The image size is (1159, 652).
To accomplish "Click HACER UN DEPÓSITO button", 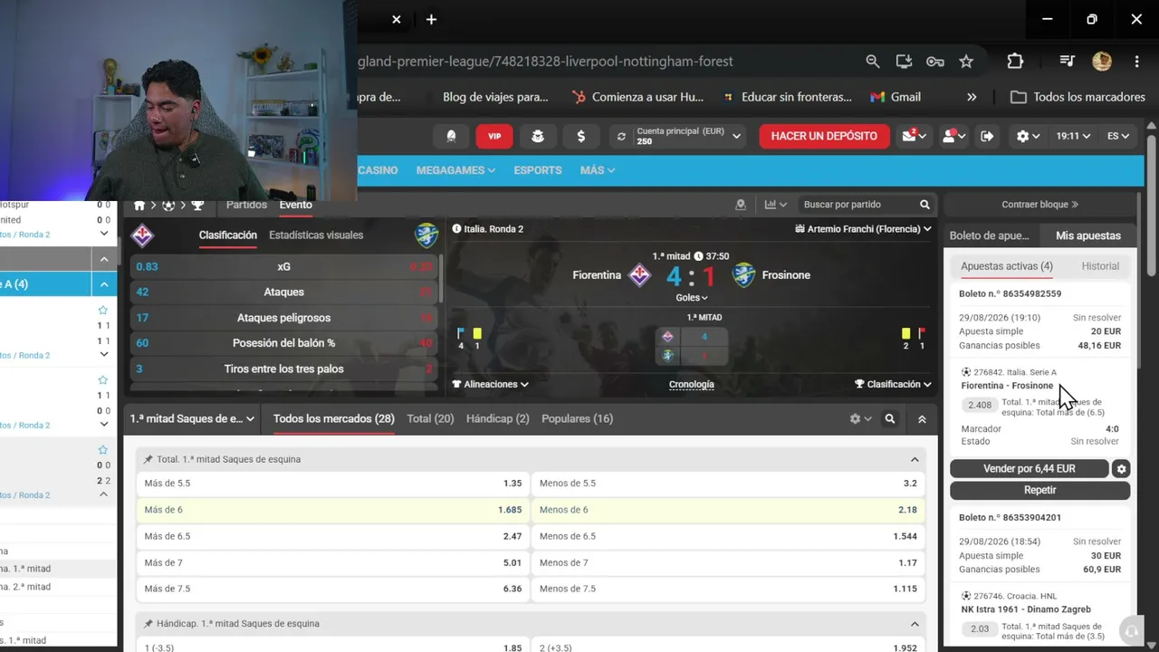I will [824, 136].
